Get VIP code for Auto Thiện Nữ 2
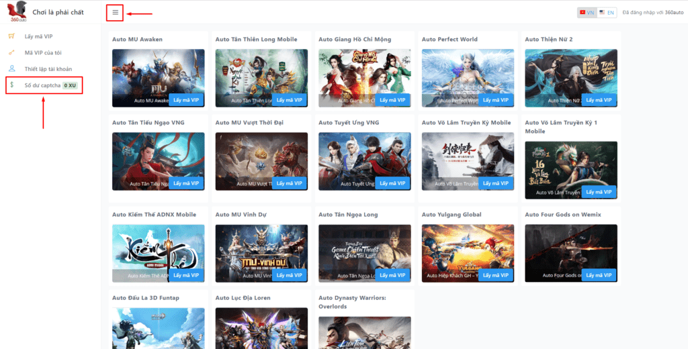Image resolution: width=688 pixels, height=349 pixels. [599, 100]
